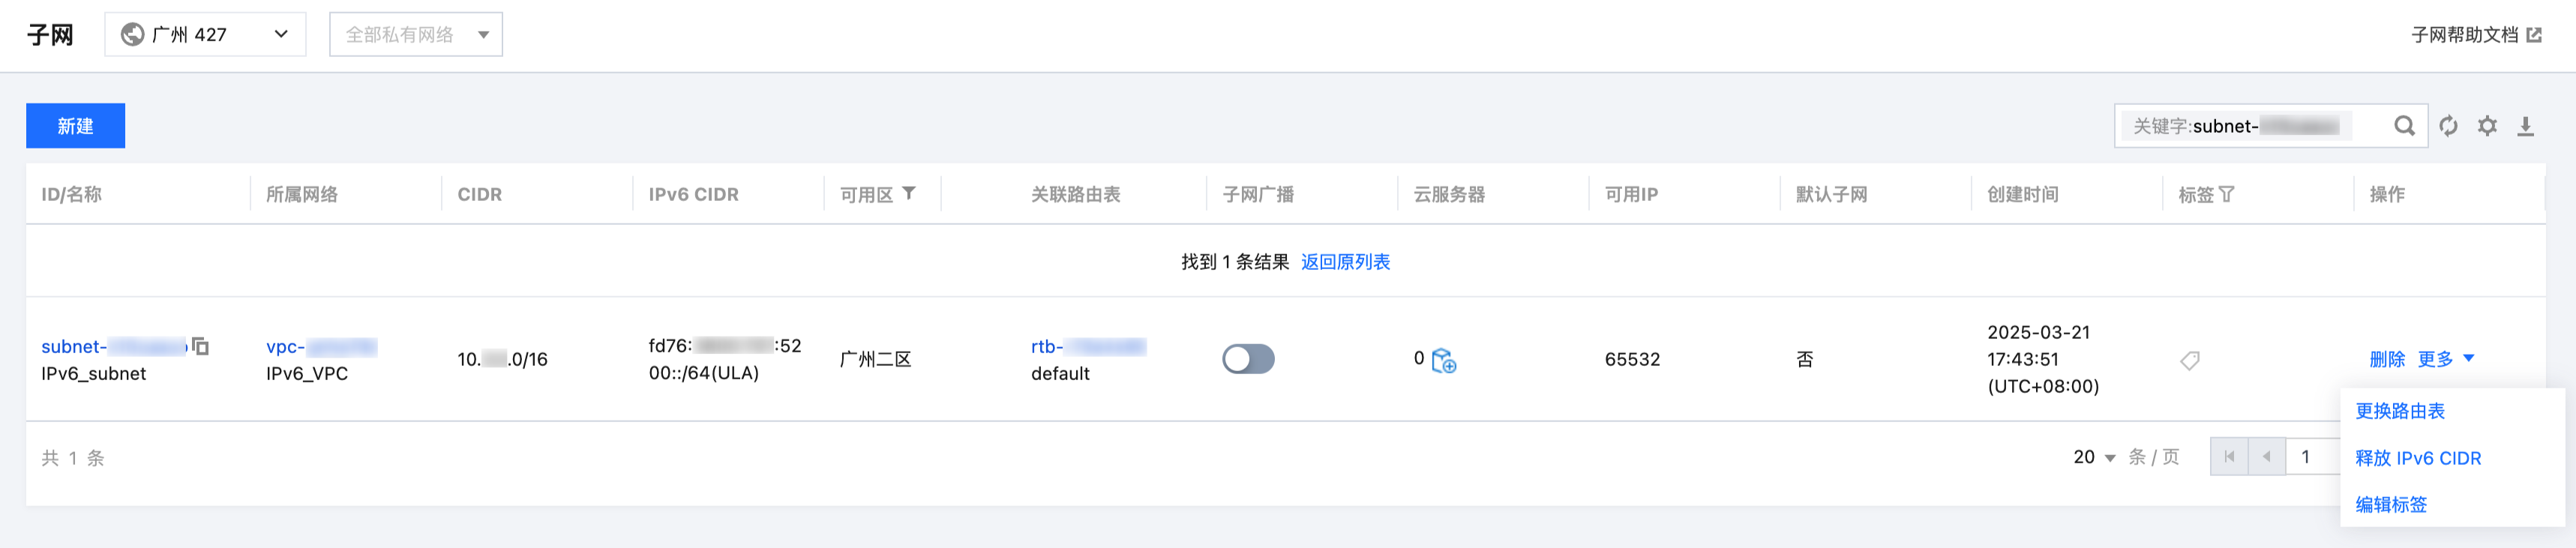Screen dimensions: 2576x548
Task: Choose 释放 IPv6 CIDR menu option
Action: (x=2417, y=458)
